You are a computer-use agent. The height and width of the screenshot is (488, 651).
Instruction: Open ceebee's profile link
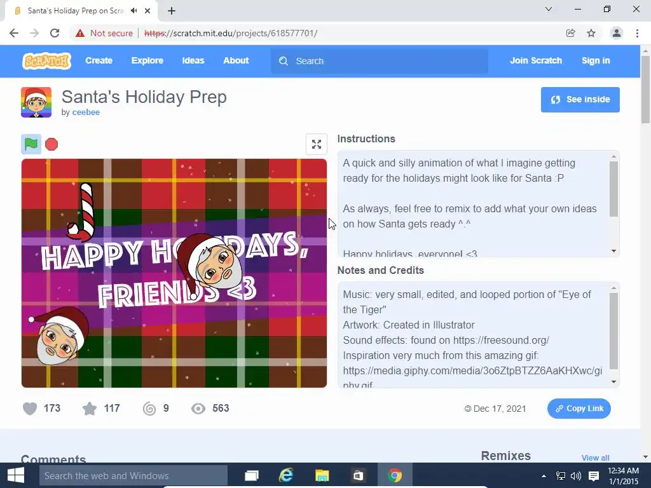pos(86,112)
